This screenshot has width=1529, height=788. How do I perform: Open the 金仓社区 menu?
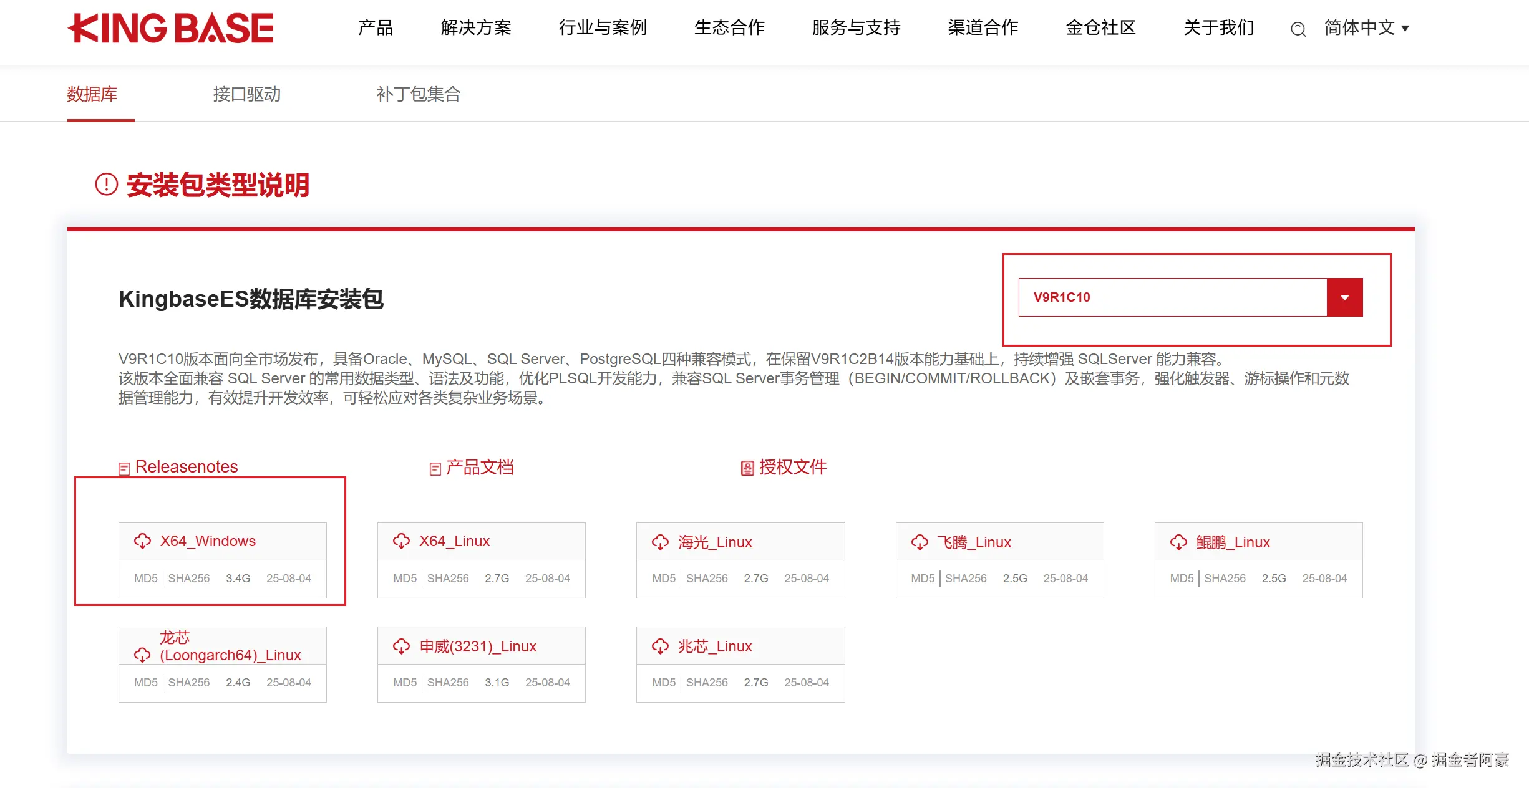1101,28
